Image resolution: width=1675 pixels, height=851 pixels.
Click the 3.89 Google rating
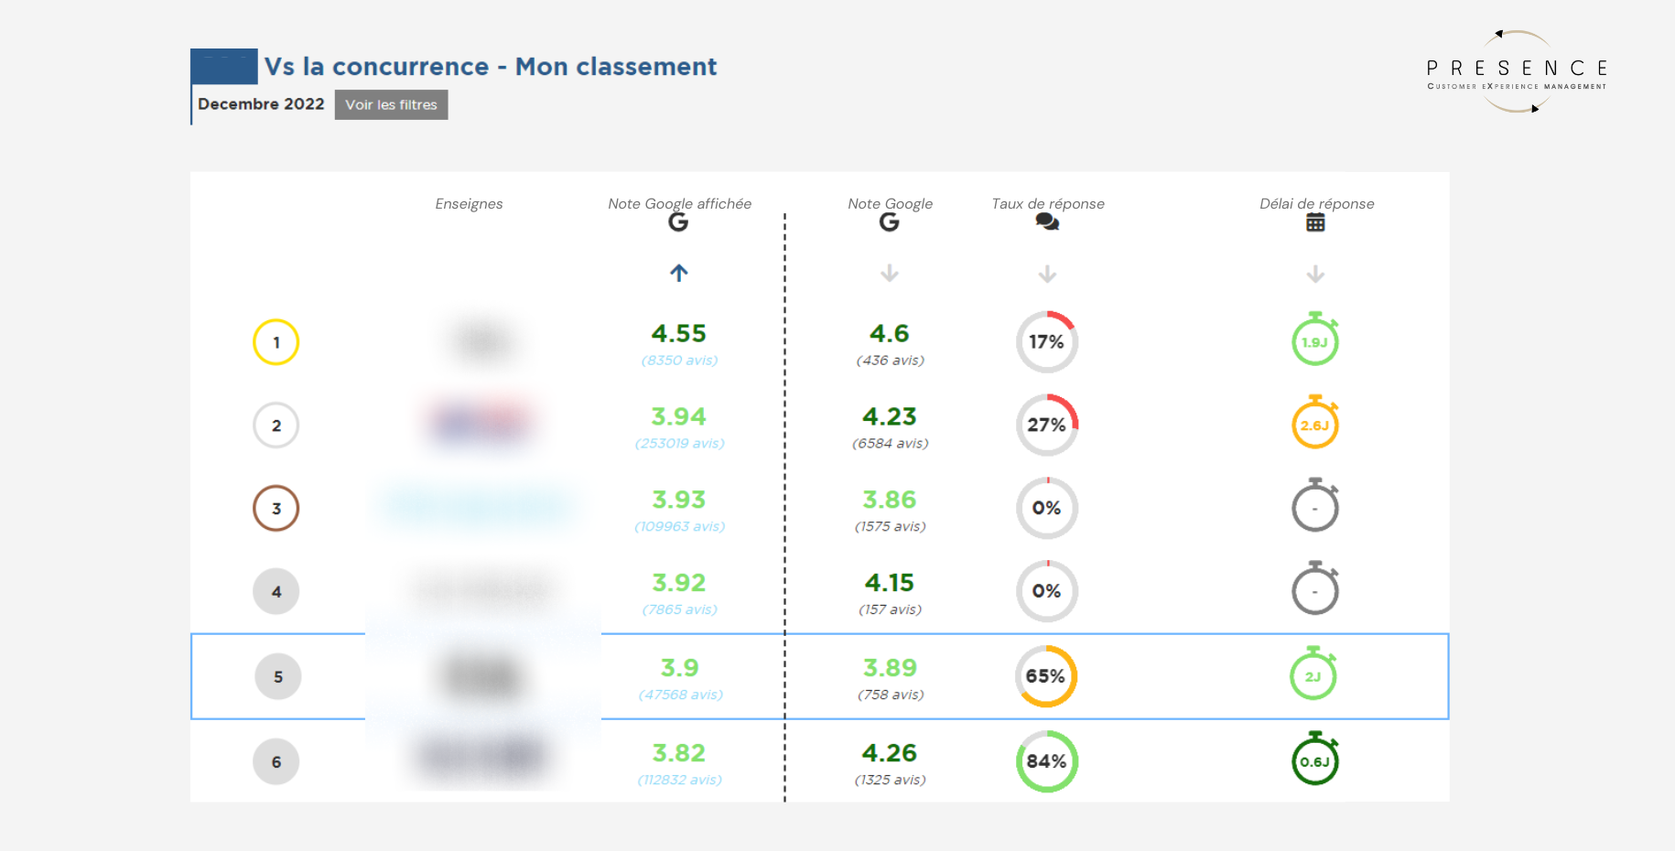pos(890,669)
